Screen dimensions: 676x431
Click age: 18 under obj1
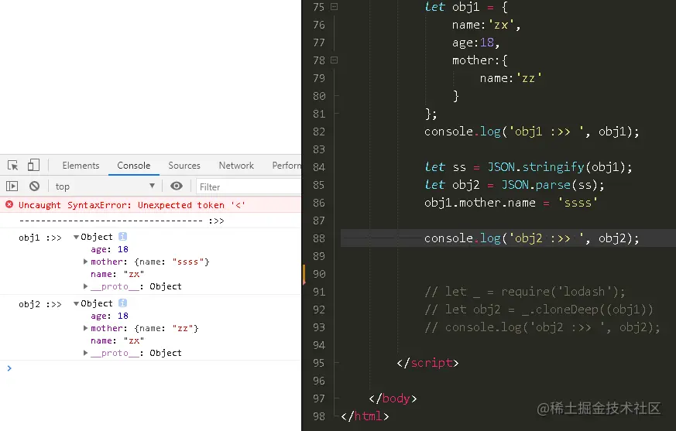pos(109,249)
